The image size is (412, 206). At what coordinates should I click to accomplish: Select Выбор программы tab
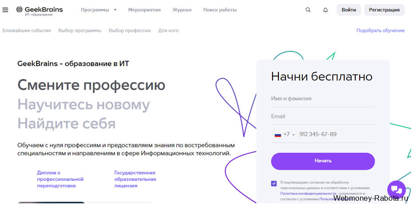[x=79, y=31]
